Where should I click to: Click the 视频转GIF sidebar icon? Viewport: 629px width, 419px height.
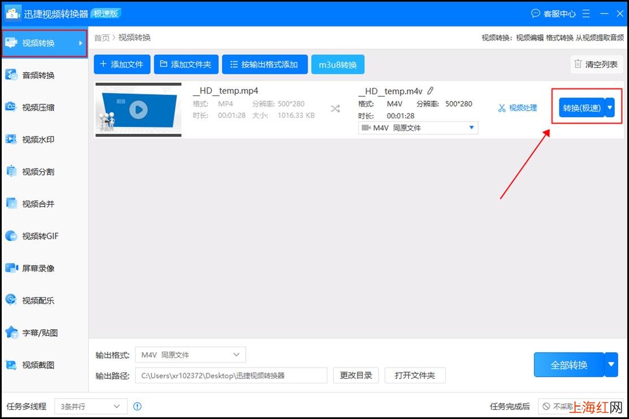point(11,236)
